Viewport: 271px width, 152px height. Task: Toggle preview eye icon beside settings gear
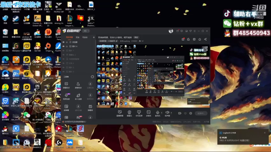(x=185, y=113)
